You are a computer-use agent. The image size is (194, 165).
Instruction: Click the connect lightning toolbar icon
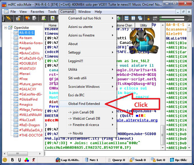click(x=8, y=18)
